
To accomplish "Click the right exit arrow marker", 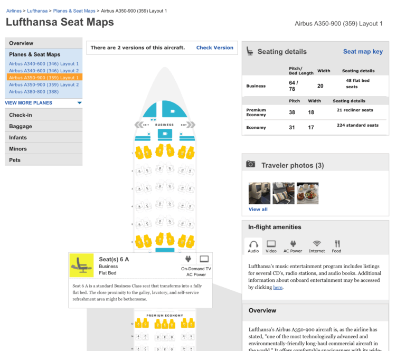I will 192,125.
